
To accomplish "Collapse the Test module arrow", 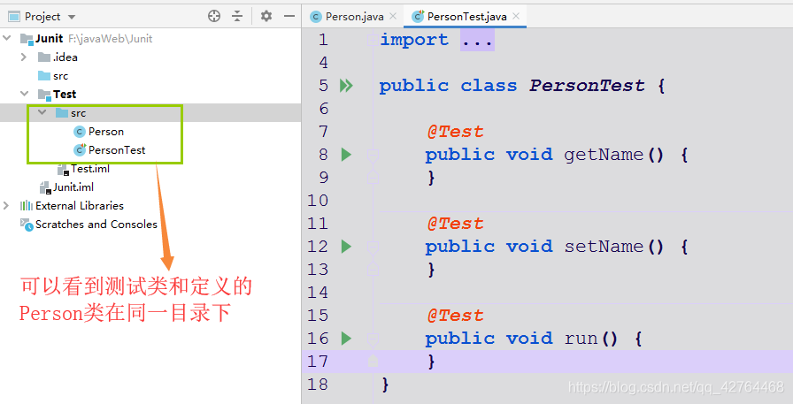I will point(24,94).
